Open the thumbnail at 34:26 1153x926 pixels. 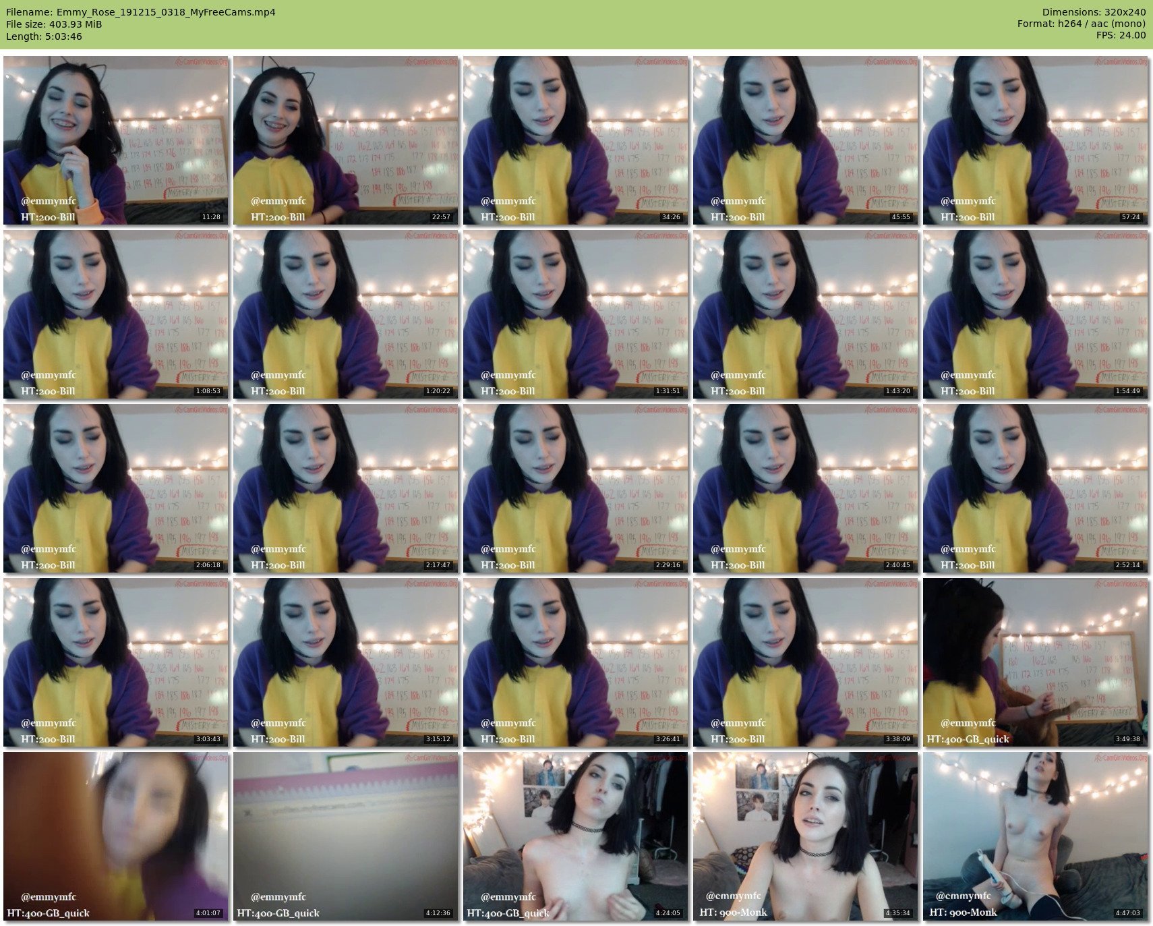pyautogui.click(x=575, y=140)
